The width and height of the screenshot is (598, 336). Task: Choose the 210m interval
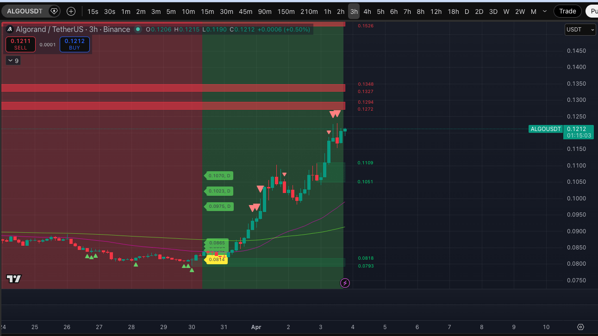pyautogui.click(x=309, y=12)
